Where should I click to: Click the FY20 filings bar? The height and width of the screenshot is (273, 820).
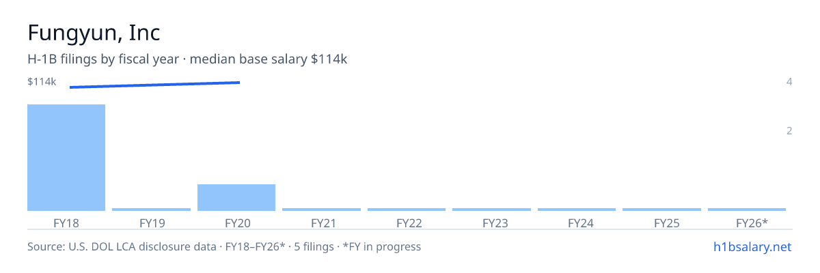(x=236, y=197)
